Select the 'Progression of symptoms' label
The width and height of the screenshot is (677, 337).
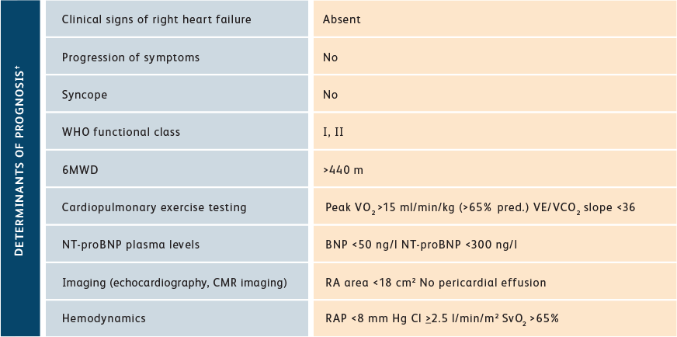pos(131,57)
